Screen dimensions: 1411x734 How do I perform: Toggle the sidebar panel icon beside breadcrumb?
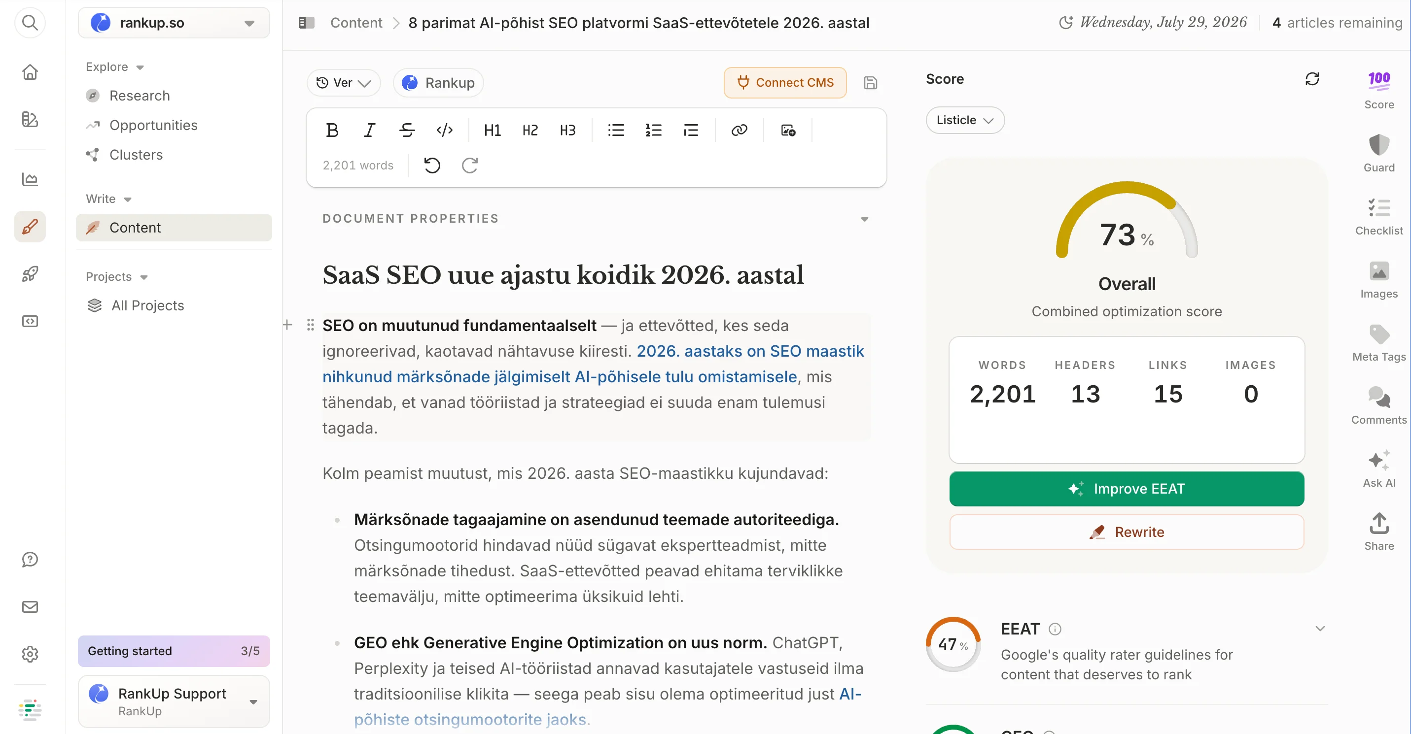[306, 23]
